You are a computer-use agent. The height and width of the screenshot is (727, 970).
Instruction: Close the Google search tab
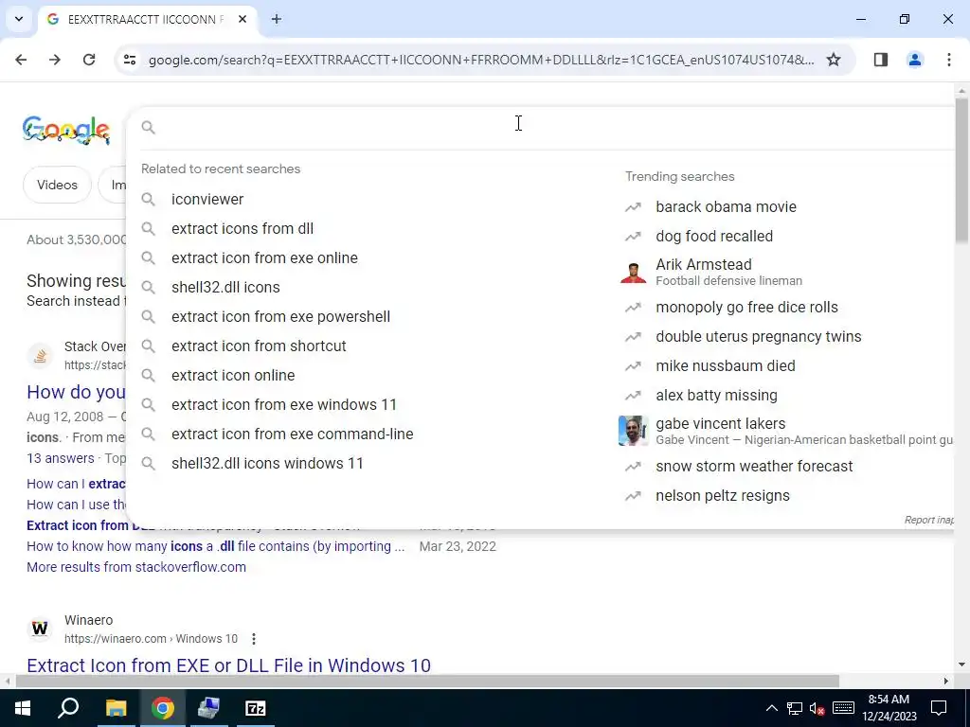tap(242, 19)
